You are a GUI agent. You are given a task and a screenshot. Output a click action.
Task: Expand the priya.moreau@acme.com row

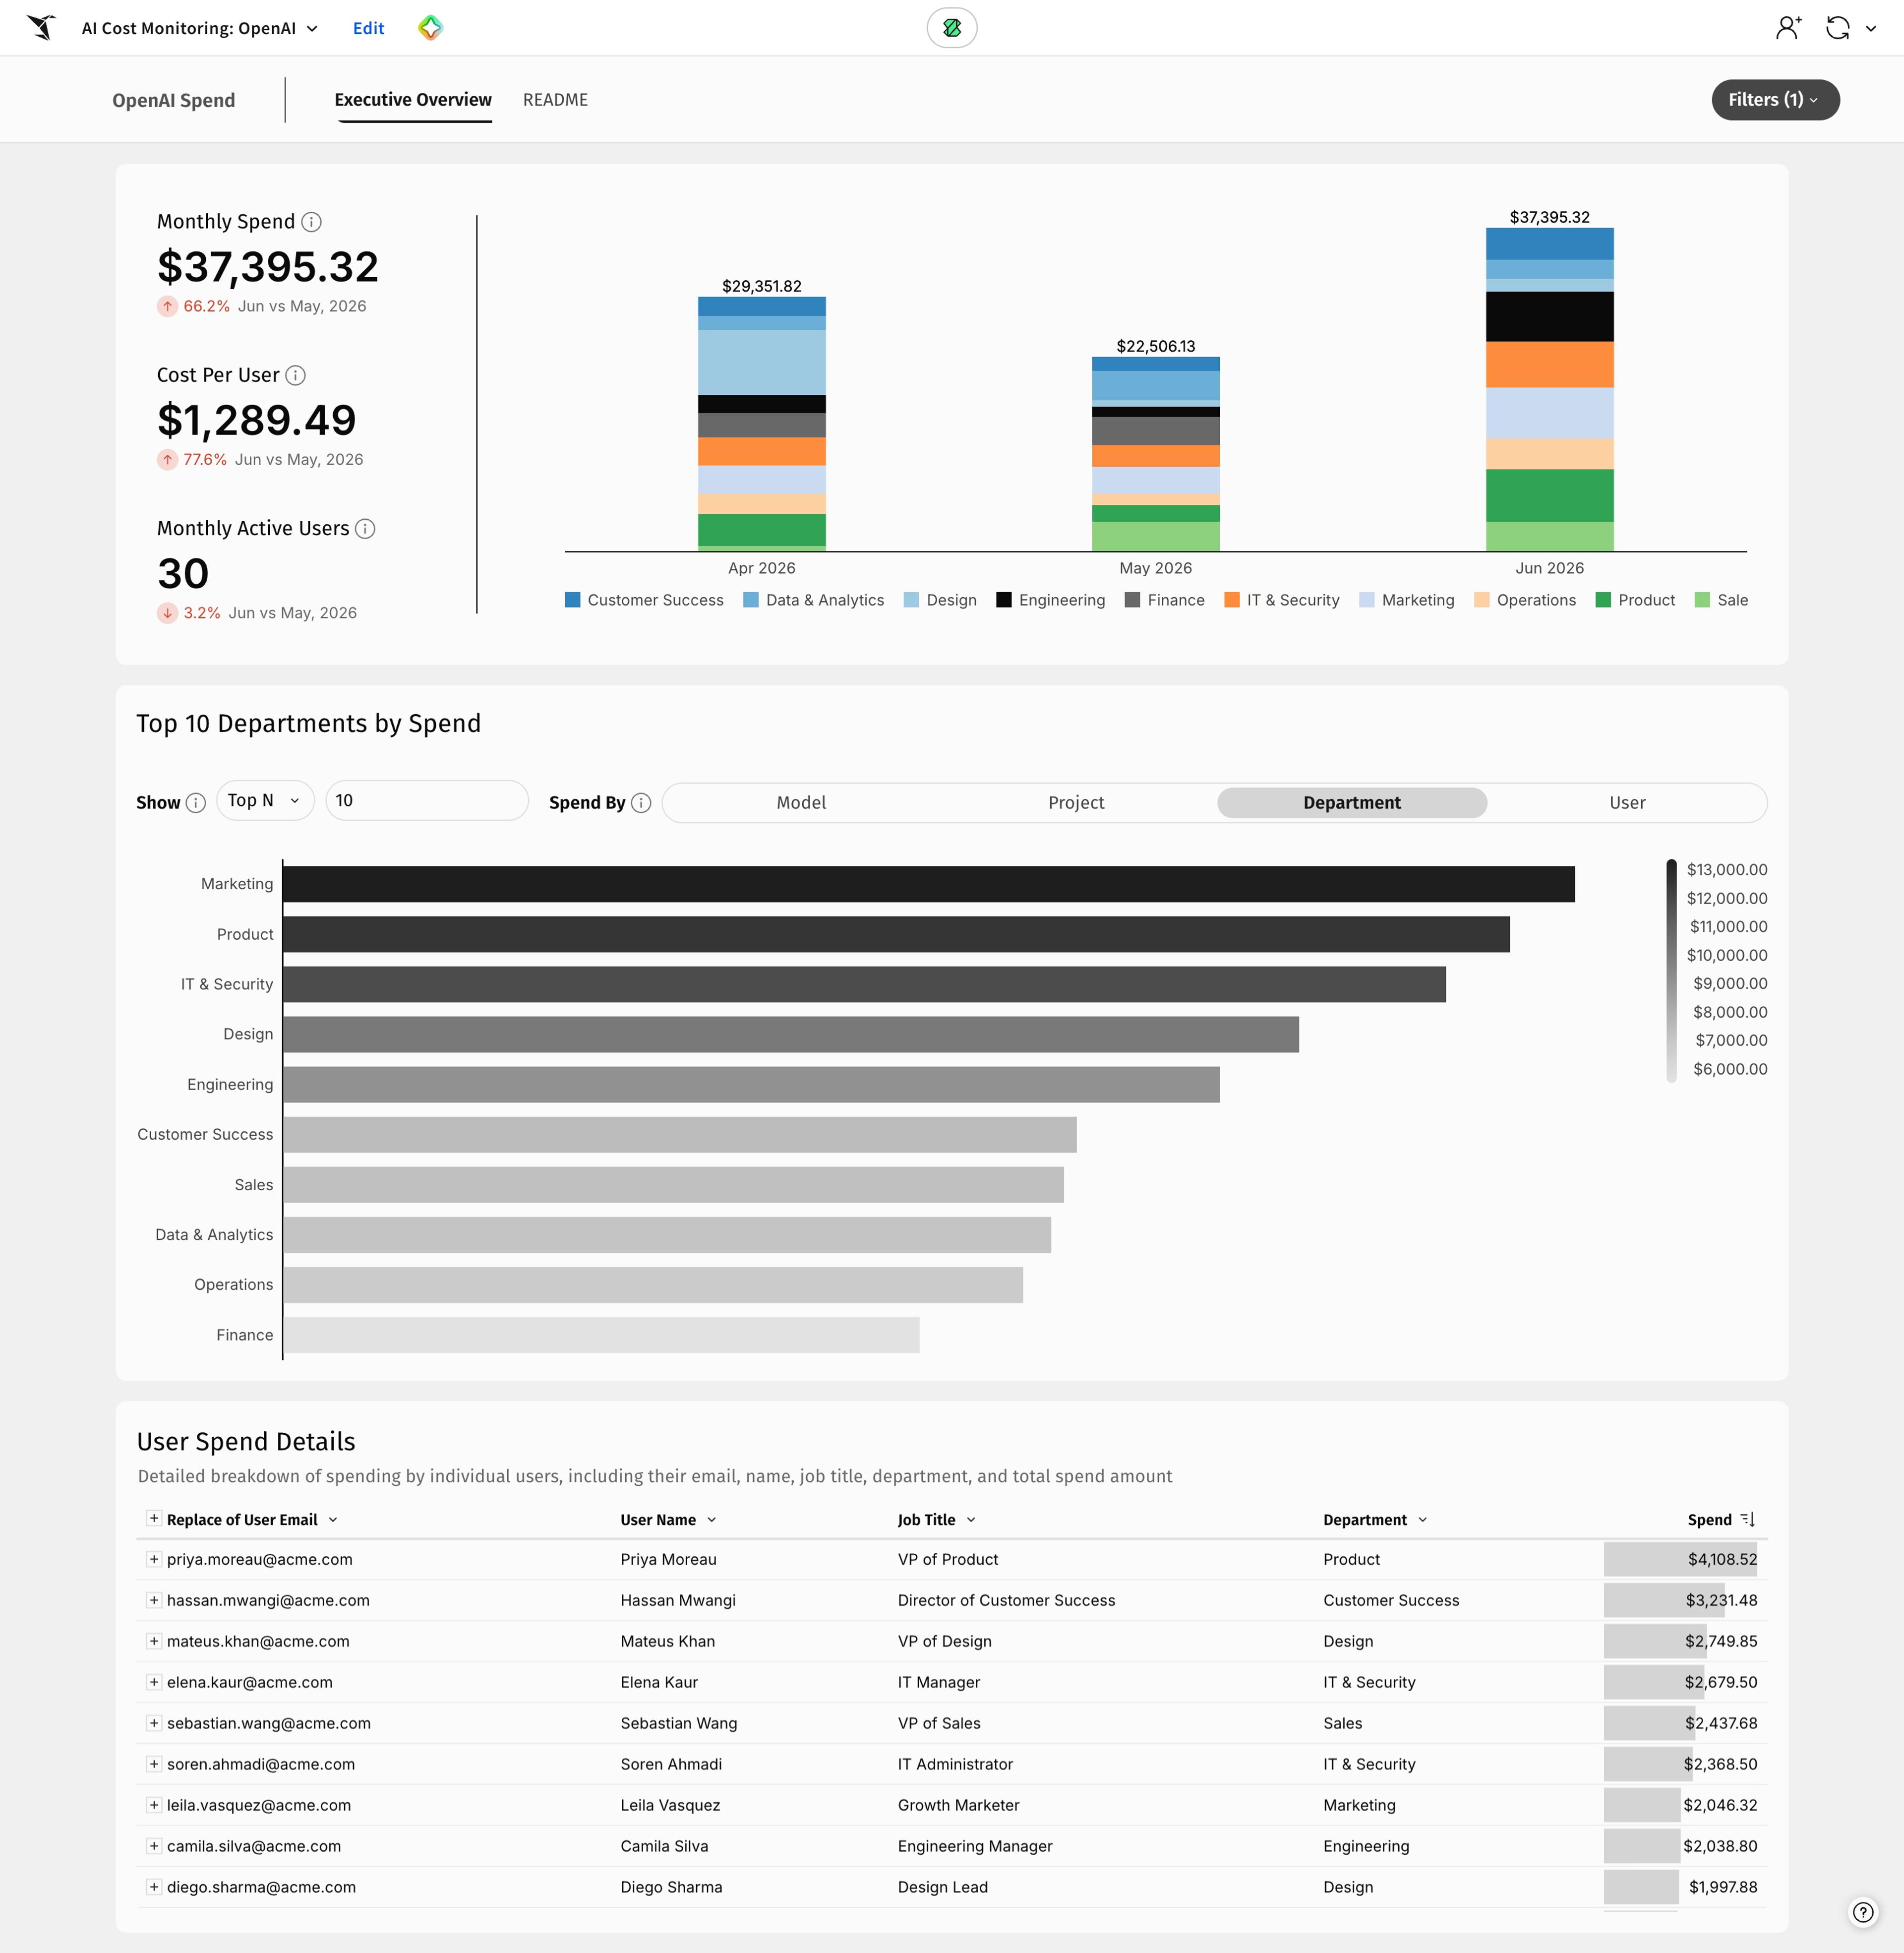pyautogui.click(x=153, y=1559)
